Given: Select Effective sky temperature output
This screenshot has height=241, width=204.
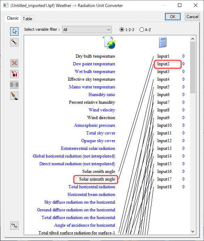Looking at the screenshot, I should 91,79.
